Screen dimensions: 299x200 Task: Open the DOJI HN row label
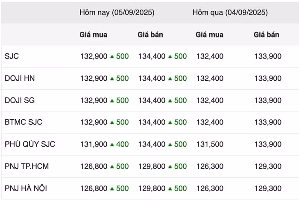(20, 78)
